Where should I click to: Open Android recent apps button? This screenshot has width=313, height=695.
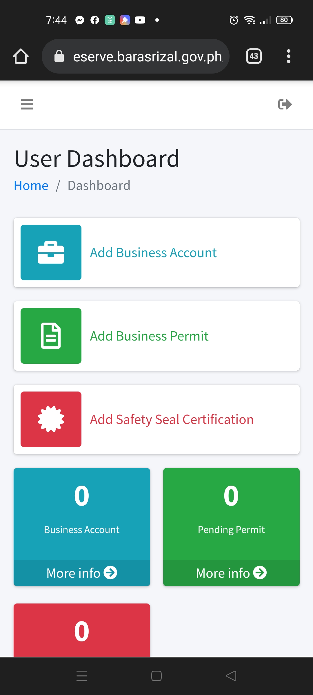pos(82,676)
